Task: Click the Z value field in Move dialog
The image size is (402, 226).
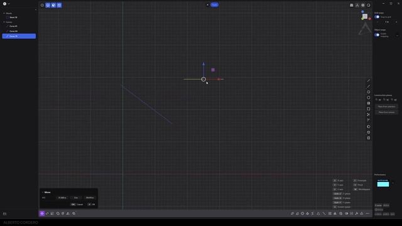Action: [90, 198]
